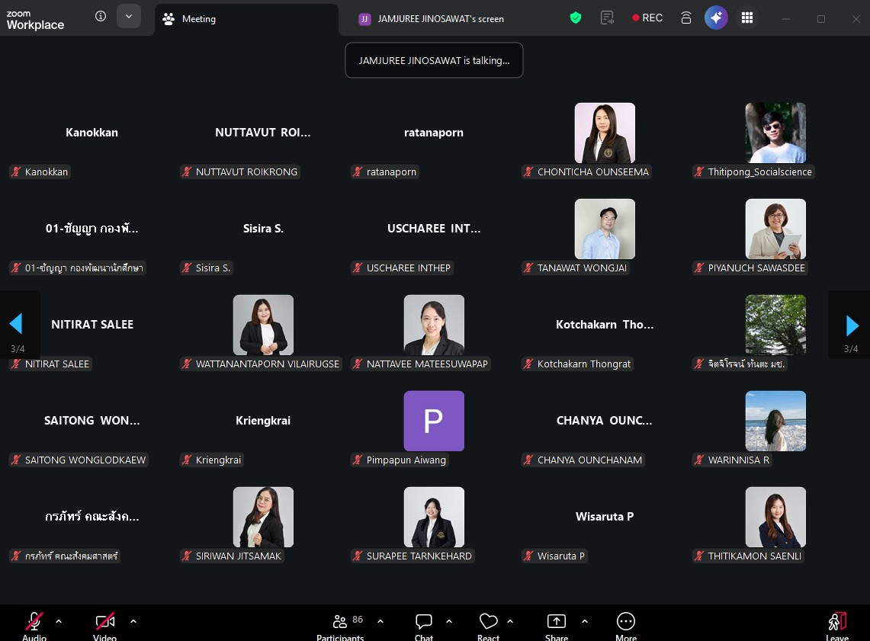This screenshot has width=870, height=641.
Task: Start video with the camera button
Action: (104, 626)
